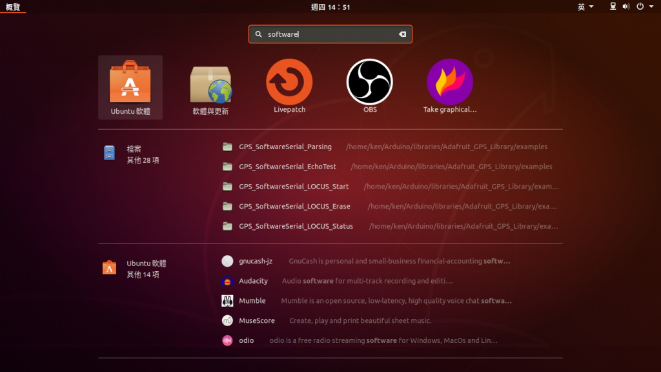Clear the search text with backspace icon
Viewport: 661px width, 372px height.
(403, 34)
